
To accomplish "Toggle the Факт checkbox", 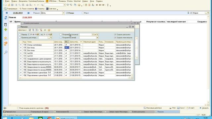I will tap(83, 13).
